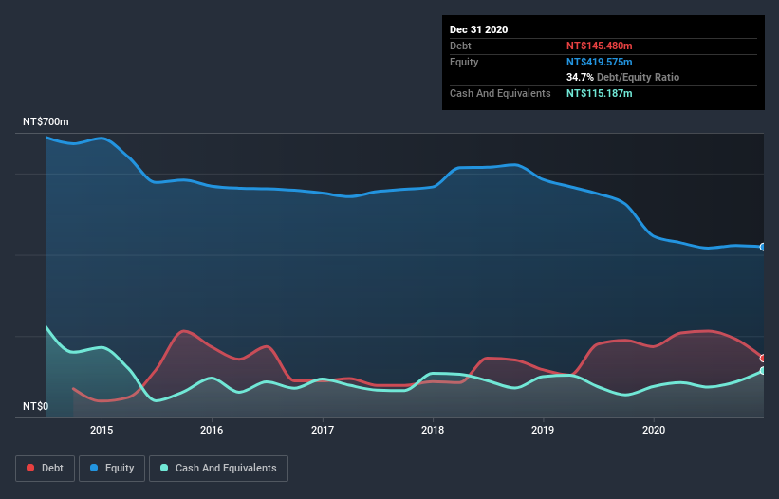The image size is (779, 499).
Task: Click the 34.7% Debt/Equity Ratio text
Action: [x=623, y=78]
